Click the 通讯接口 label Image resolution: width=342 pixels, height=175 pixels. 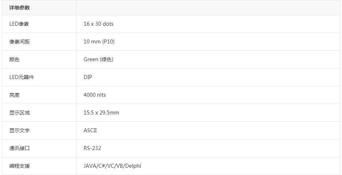point(20,148)
